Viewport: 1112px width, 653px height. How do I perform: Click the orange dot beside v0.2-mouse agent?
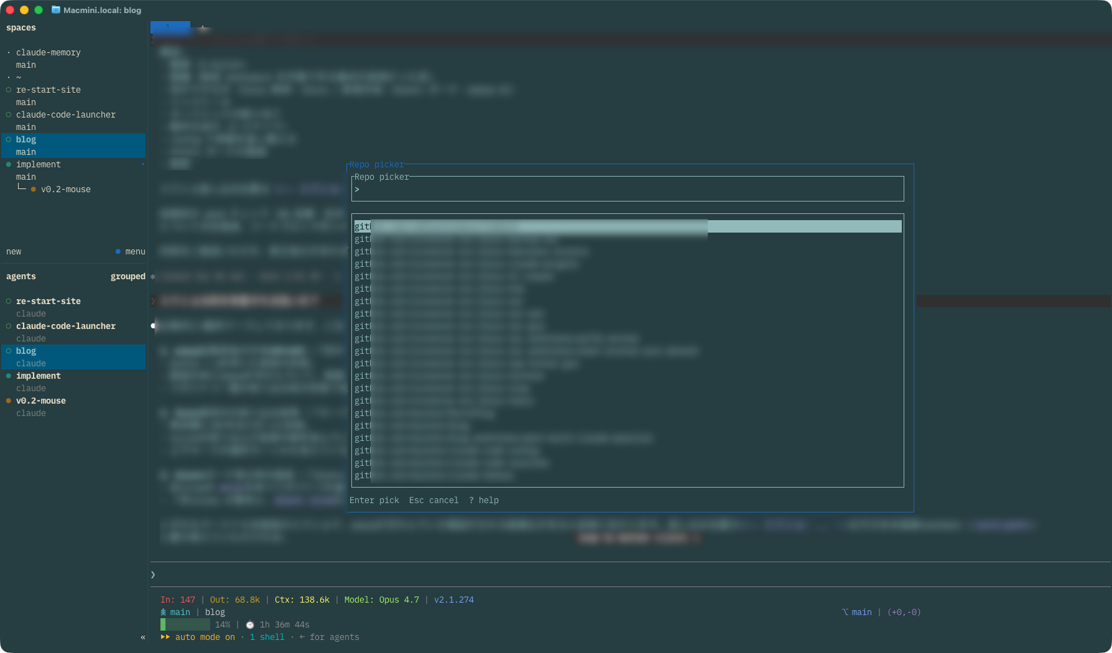pos(9,401)
